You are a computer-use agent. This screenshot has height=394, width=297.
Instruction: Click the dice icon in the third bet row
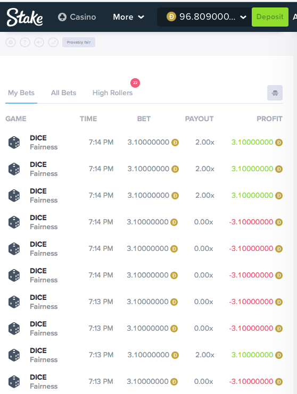click(14, 196)
